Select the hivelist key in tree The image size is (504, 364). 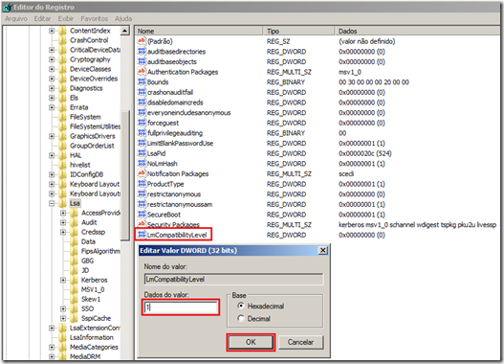[80, 165]
